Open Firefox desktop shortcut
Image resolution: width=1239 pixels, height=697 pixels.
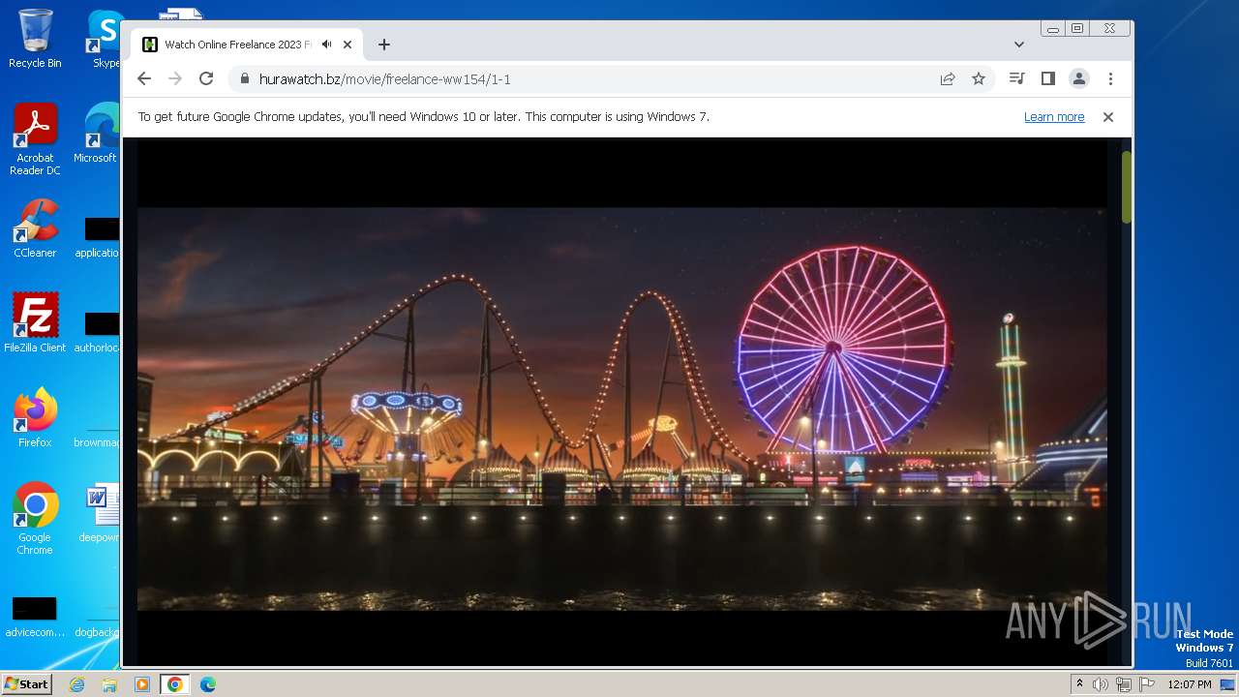pos(35,418)
